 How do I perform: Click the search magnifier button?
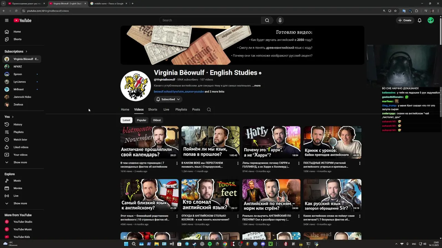[x=267, y=20]
